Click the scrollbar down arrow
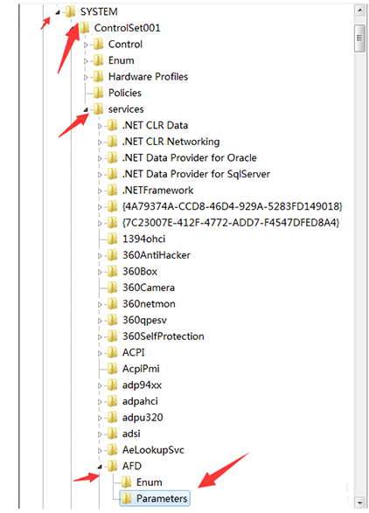 click(360, 503)
